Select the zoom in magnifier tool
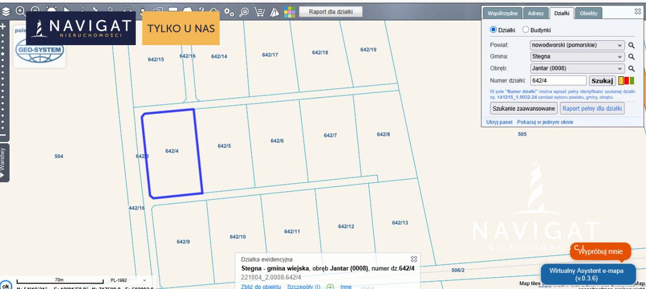The height and width of the screenshot is (289, 646). pos(20,11)
